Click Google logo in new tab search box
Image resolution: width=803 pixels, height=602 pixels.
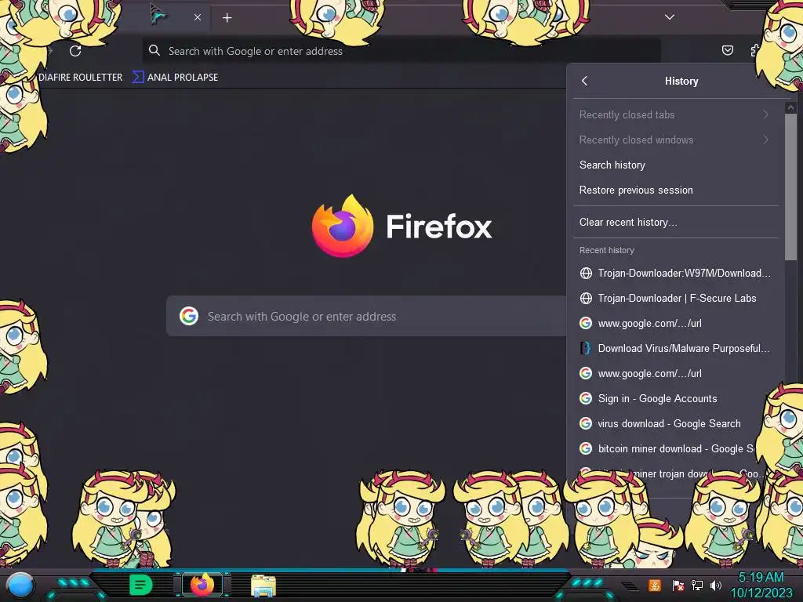(189, 317)
